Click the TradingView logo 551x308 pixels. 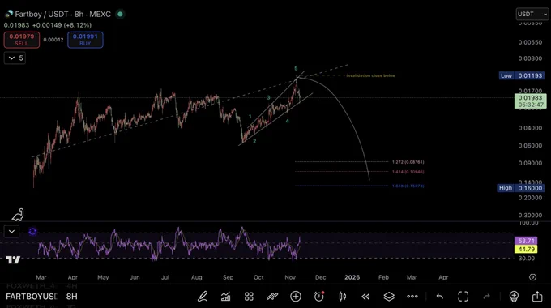click(13, 260)
